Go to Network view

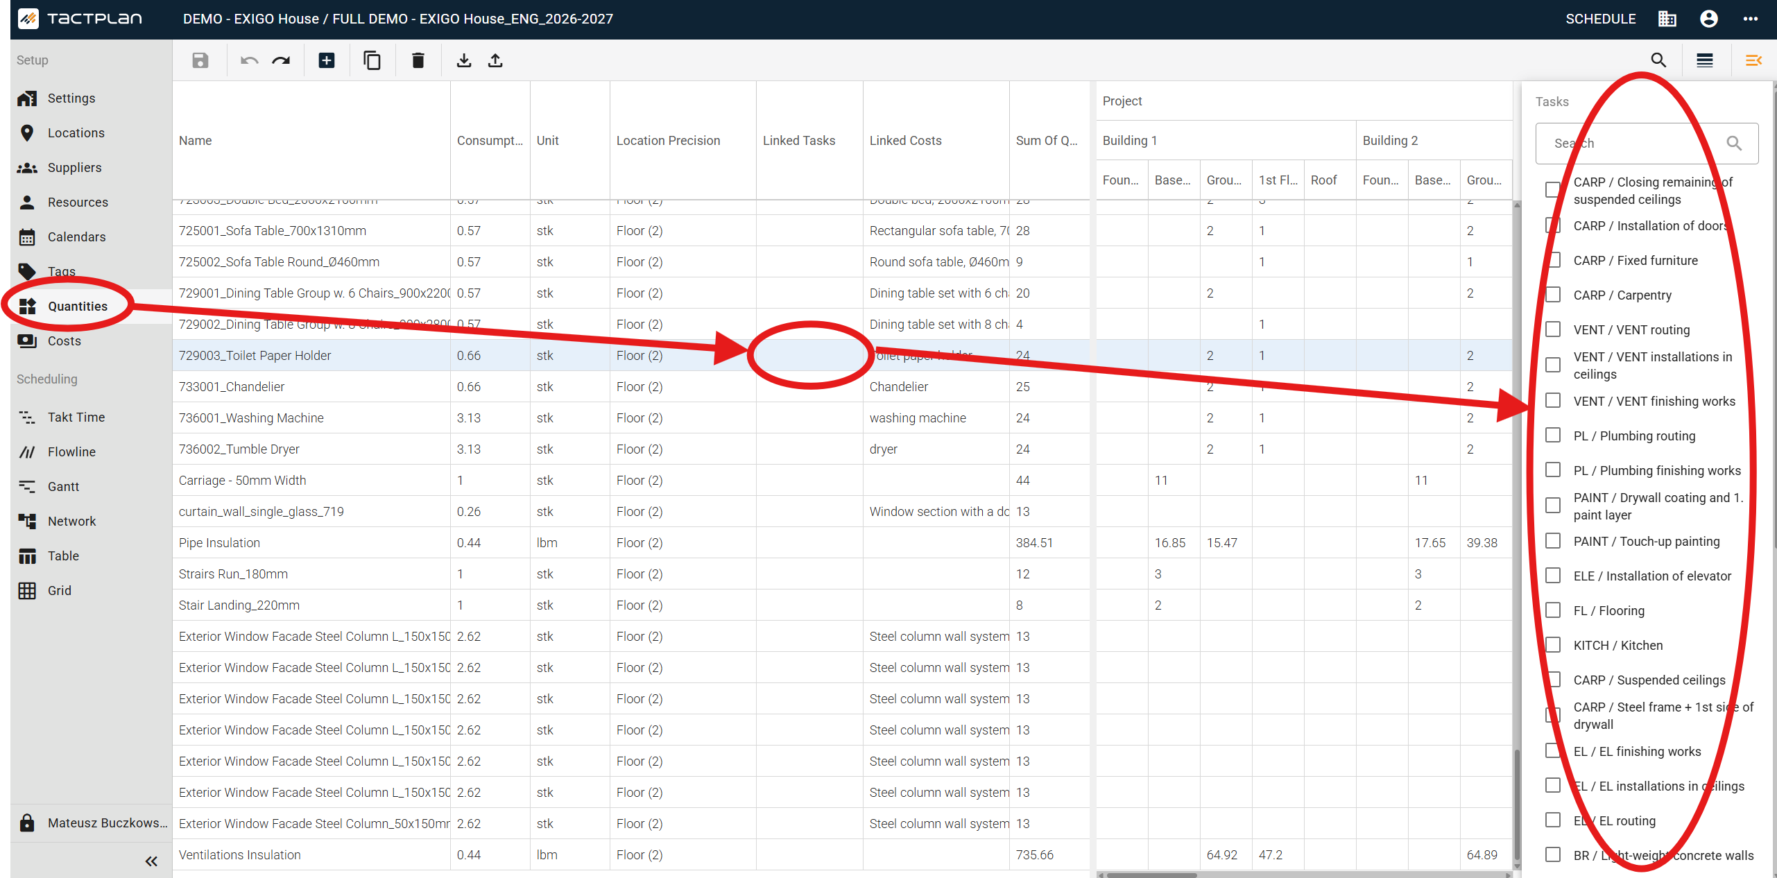coord(92,521)
